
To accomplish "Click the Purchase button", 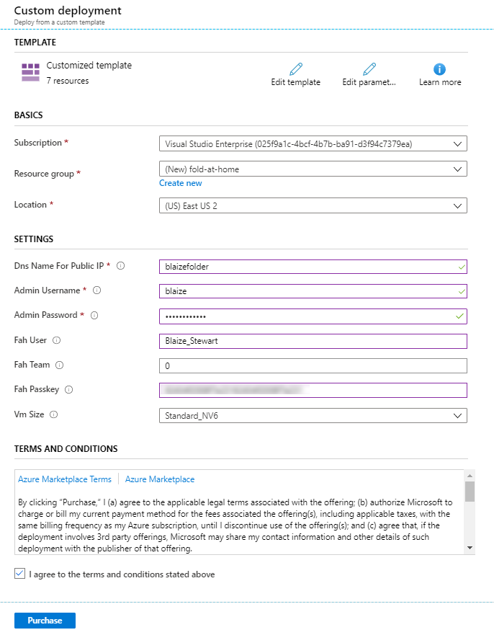I will (x=45, y=621).
